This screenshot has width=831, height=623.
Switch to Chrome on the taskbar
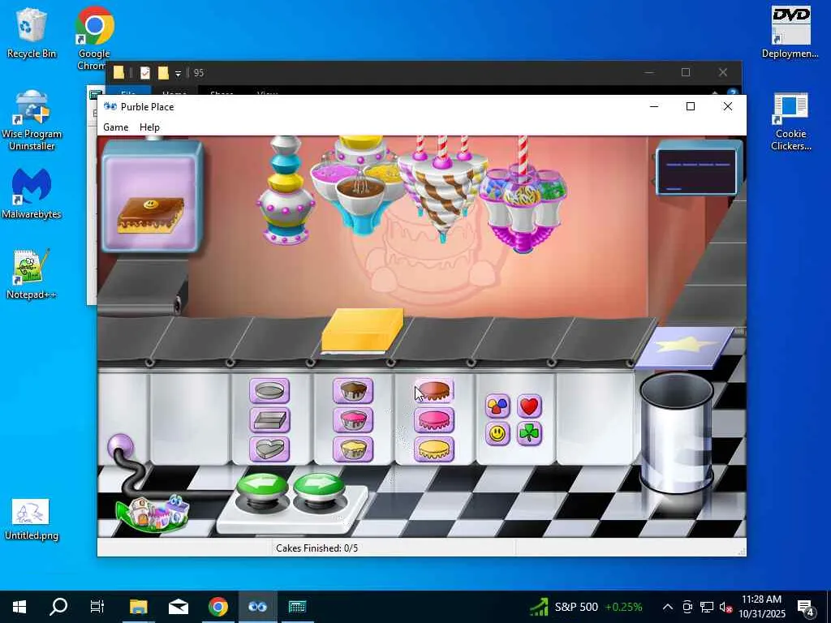[217, 607]
